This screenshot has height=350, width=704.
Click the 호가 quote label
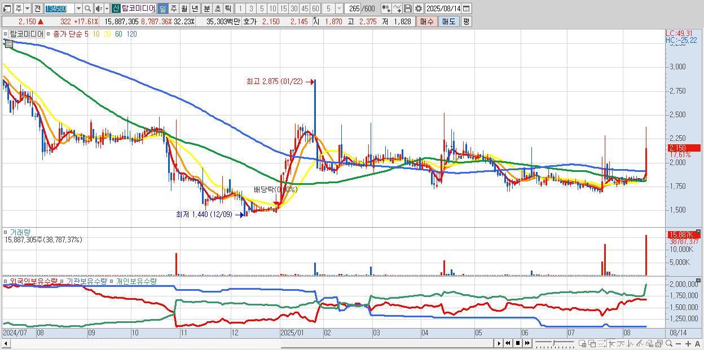point(249,21)
